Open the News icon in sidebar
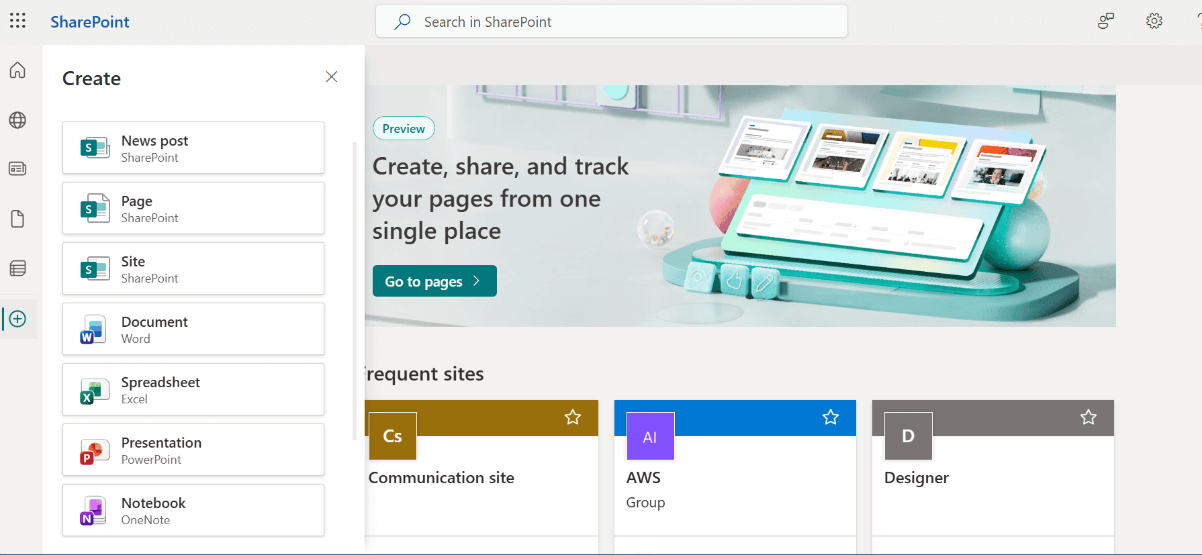 click(18, 168)
